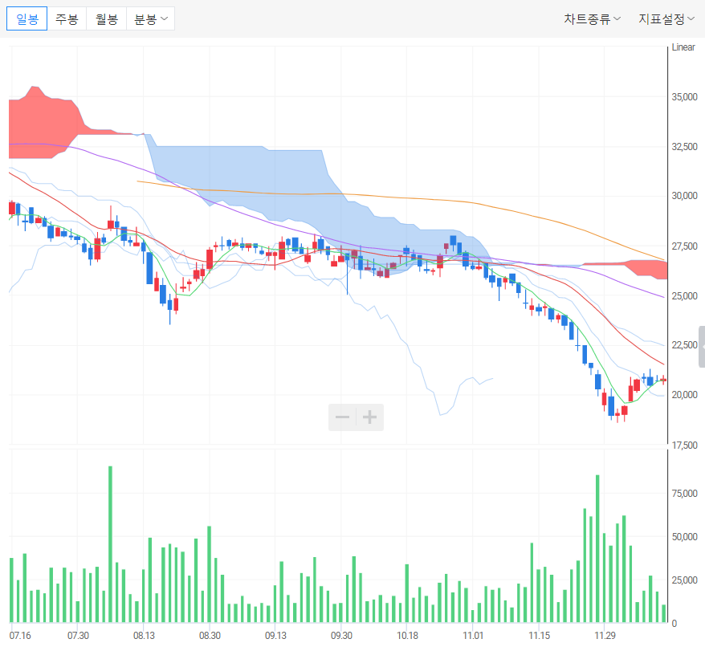Click the 32,500 price axis label
The width and height of the screenshot is (705, 647).
tap(684, 147)
